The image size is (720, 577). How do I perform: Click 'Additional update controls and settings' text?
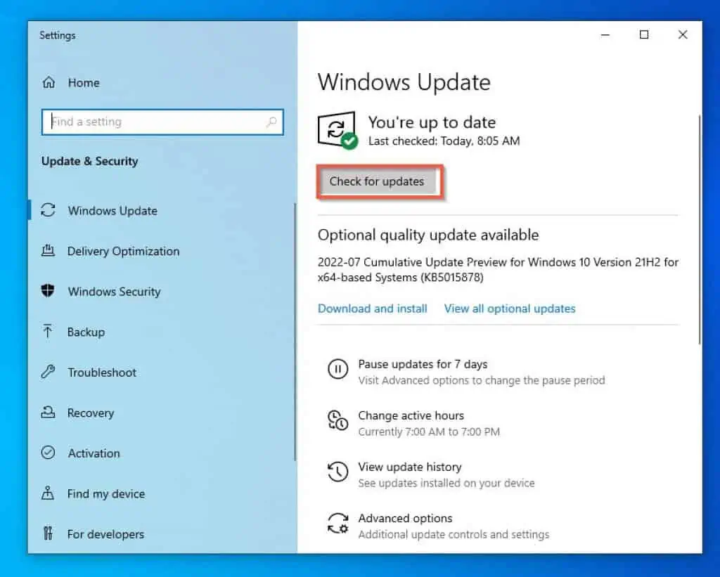coord(454,535)
